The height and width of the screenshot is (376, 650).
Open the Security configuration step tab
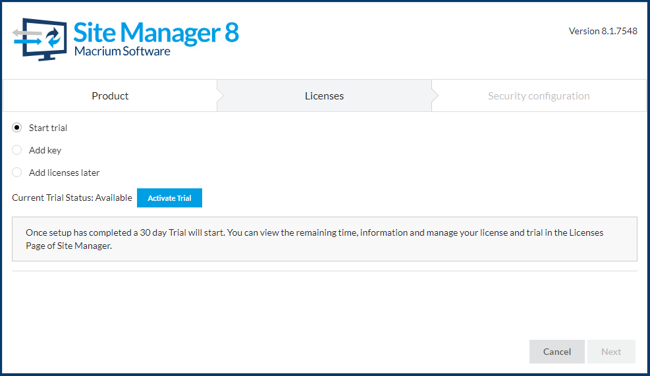pos(539,95)
